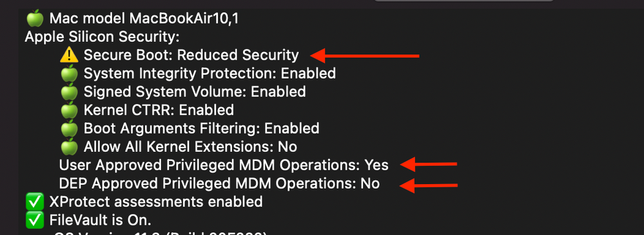The image size is (644, 235).
Task: Click User Approved Privileged MDM Operations line
Action: [224, 165]
